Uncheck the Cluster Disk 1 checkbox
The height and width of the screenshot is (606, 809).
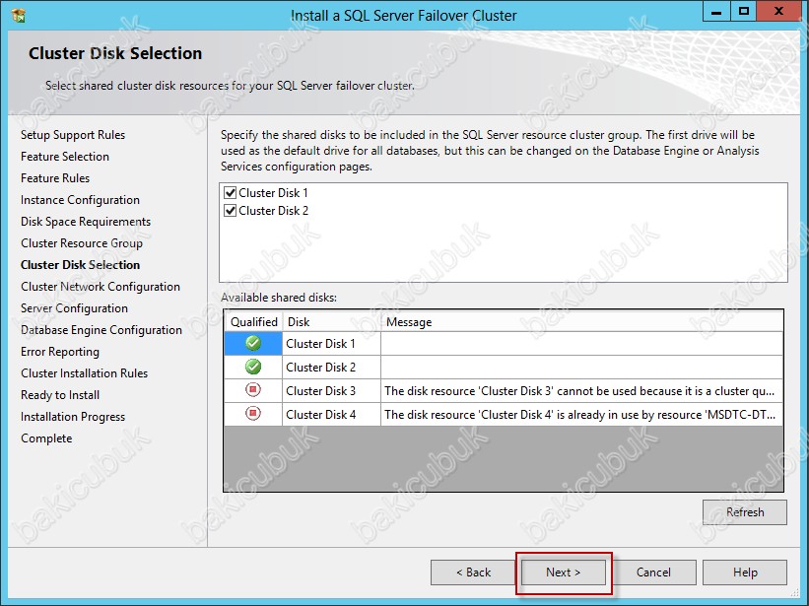231,193
